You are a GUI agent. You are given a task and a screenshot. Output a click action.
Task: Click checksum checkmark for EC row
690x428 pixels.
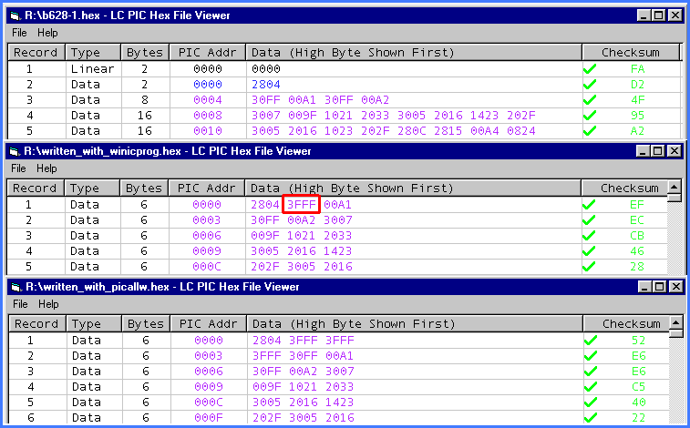pyautogui.click(x=589, y=220)
